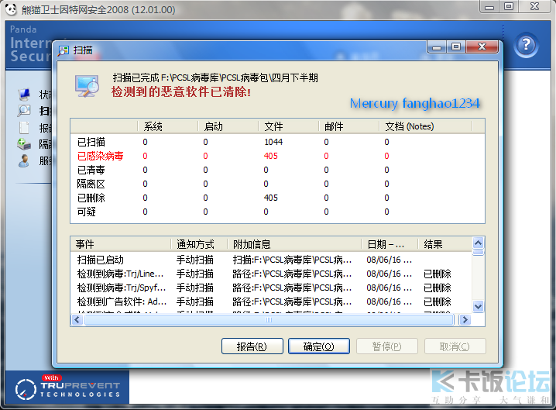Select the 检测到病毒:Trj/Spyf... event row
The image size is (556, 410).
point(271,288)
